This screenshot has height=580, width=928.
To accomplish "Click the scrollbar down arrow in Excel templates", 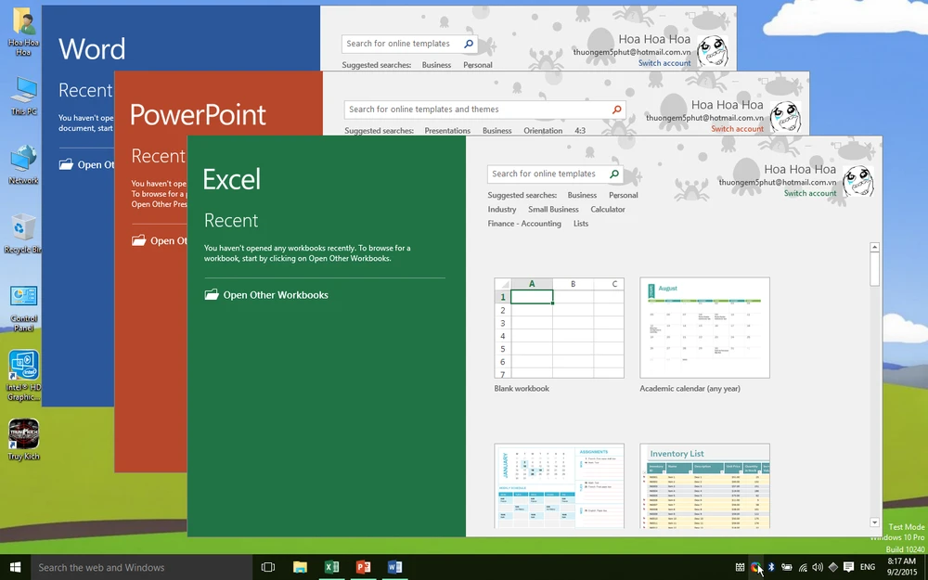I will point(873,522).
